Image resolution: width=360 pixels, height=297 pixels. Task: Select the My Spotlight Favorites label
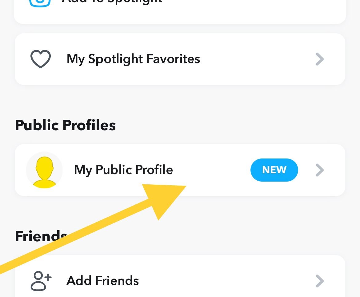pos(133,59)
